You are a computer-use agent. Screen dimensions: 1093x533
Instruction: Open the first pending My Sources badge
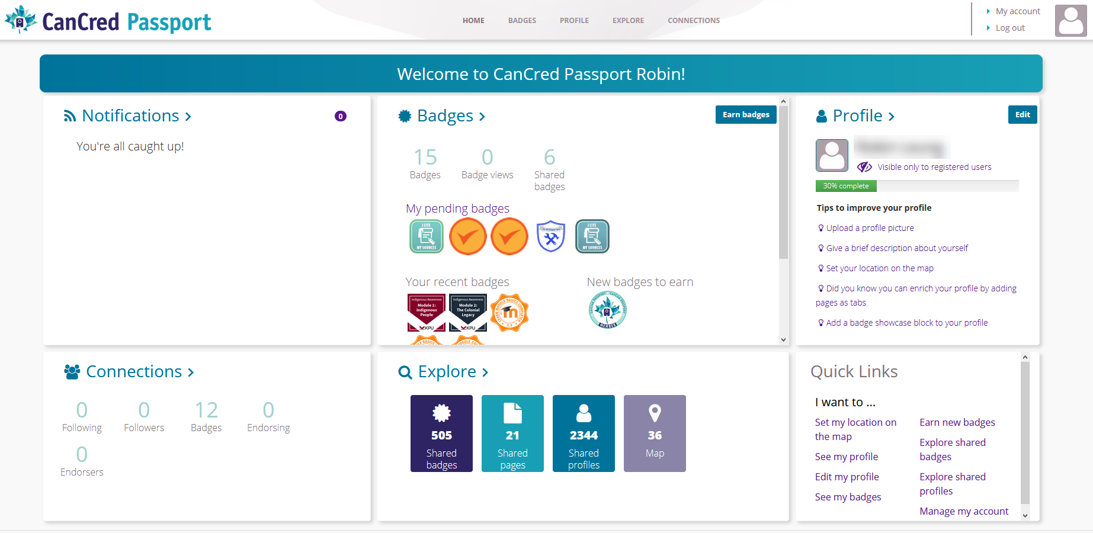pyautogui.click(x=427, y=236)
